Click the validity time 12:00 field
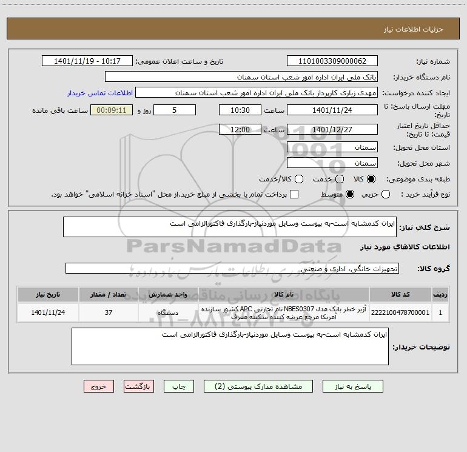Viewport: 467px width, 452px height. tap(240, 130)
